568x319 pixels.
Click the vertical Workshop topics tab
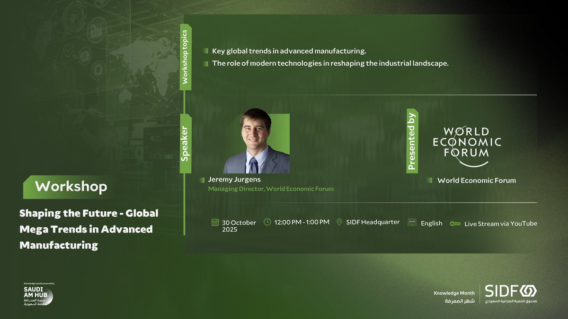point(185,57)
